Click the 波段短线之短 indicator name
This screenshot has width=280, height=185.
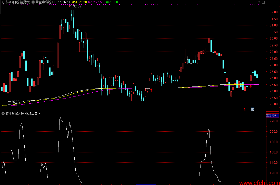(15, 113)
